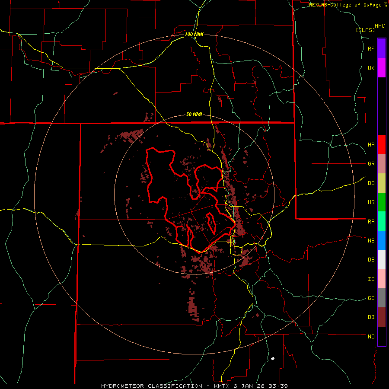Click the "HYDROMETEOR CLASSIFICATION" title text

(x=152, y=386)
